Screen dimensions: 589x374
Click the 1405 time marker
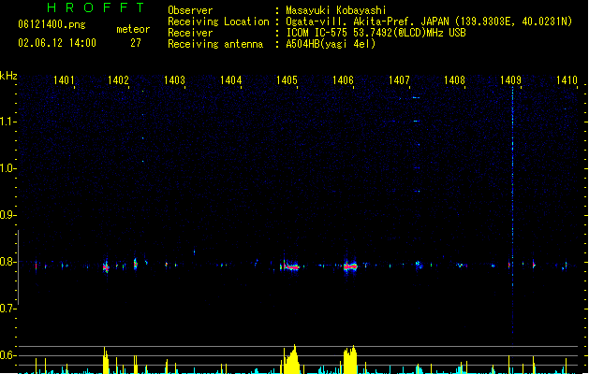[x=287, y=80]
